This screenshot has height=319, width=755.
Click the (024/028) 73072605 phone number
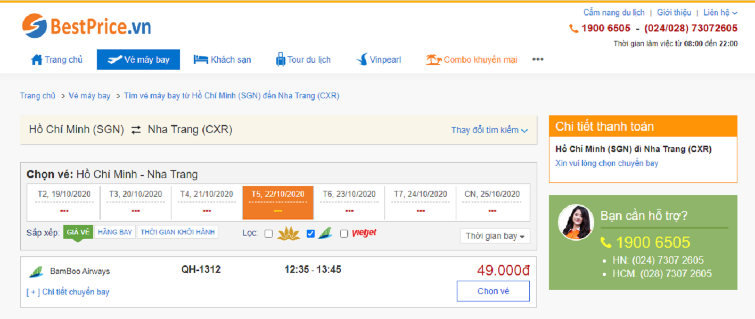pos(691,29)
